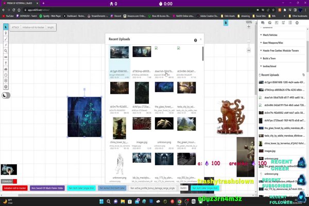Image resolution: width=309 pixels, height=206 pixels.
Task: Click sidebar entry tesla_city_by_eddie_mendoza
Action: click(x=282, y=136)
